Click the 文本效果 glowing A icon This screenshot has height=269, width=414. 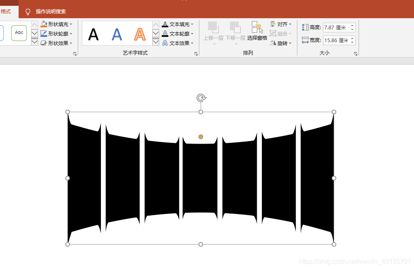click(x=165, y=43)
